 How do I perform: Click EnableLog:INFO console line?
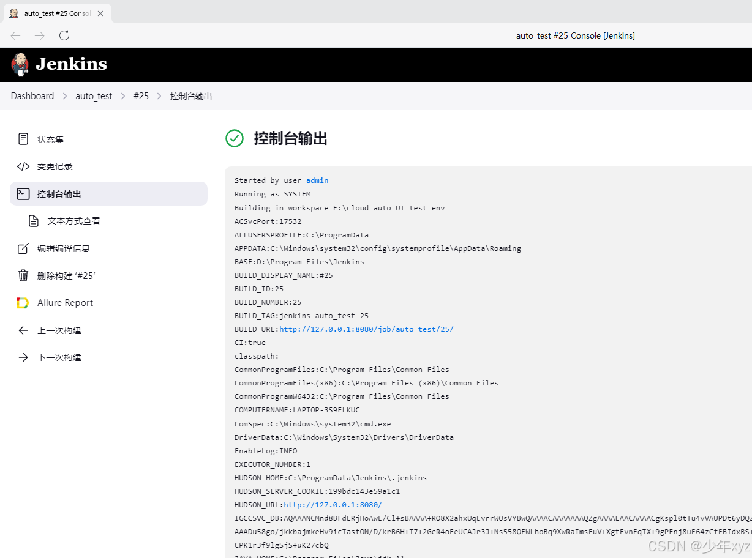266,451
